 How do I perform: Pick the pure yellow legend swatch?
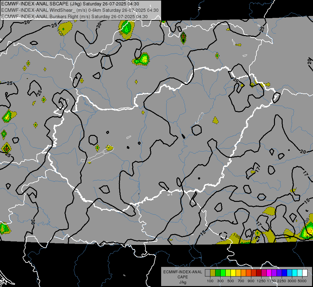(233, 273)
